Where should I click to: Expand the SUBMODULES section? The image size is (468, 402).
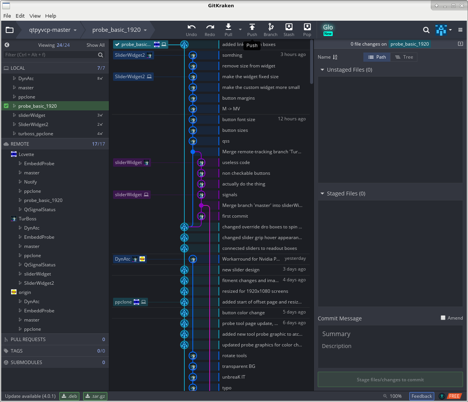[x=55, y=363]
